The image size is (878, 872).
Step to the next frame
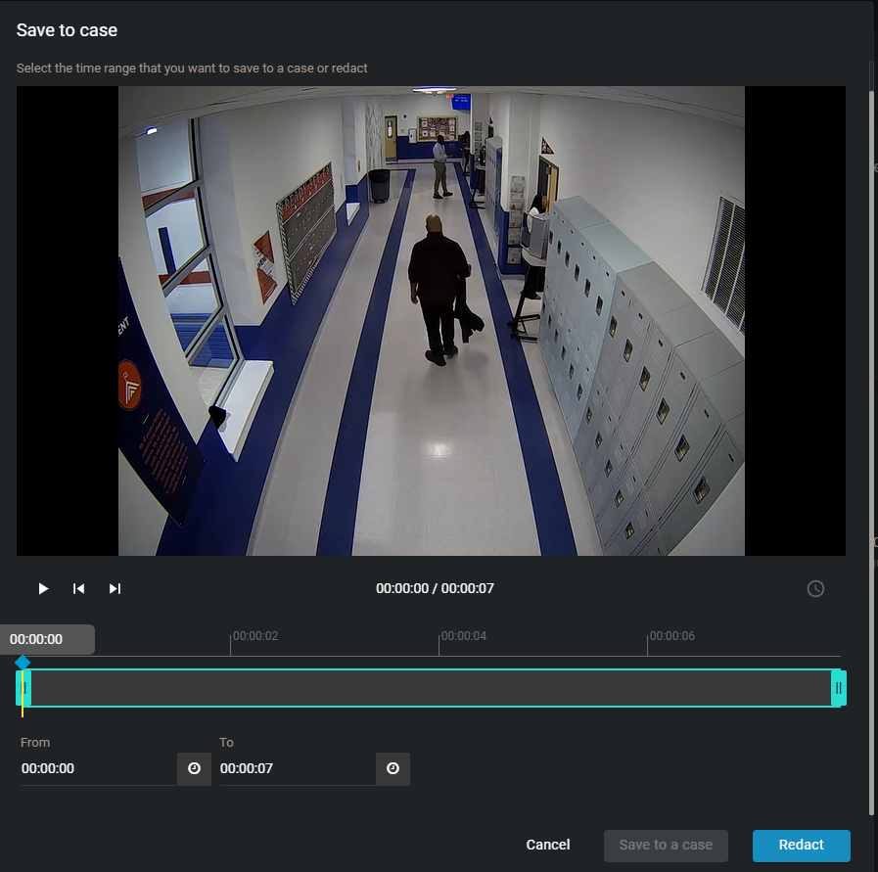tap(115, 588)
